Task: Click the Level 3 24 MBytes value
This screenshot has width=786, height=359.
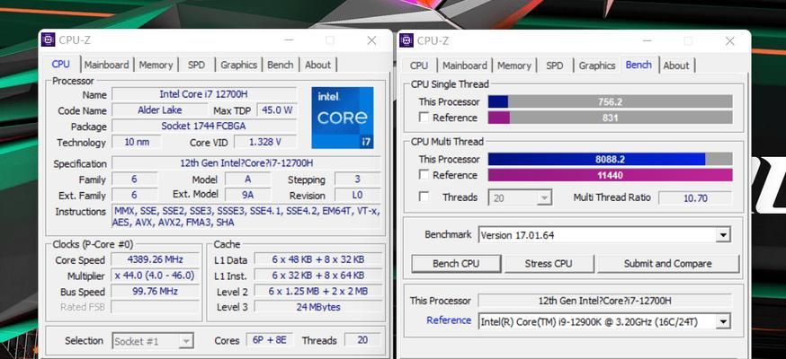Action: [318, 307]
